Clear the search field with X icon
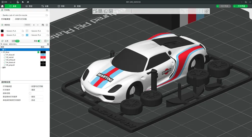Screen dimensions: 252x137 pyautogui.click(x=48, y=44)
